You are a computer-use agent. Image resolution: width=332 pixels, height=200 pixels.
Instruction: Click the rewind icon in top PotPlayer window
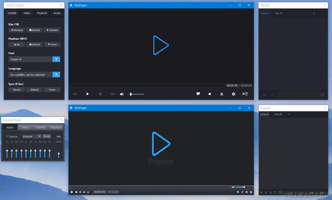pyautogui.click(x=75, y=94)
